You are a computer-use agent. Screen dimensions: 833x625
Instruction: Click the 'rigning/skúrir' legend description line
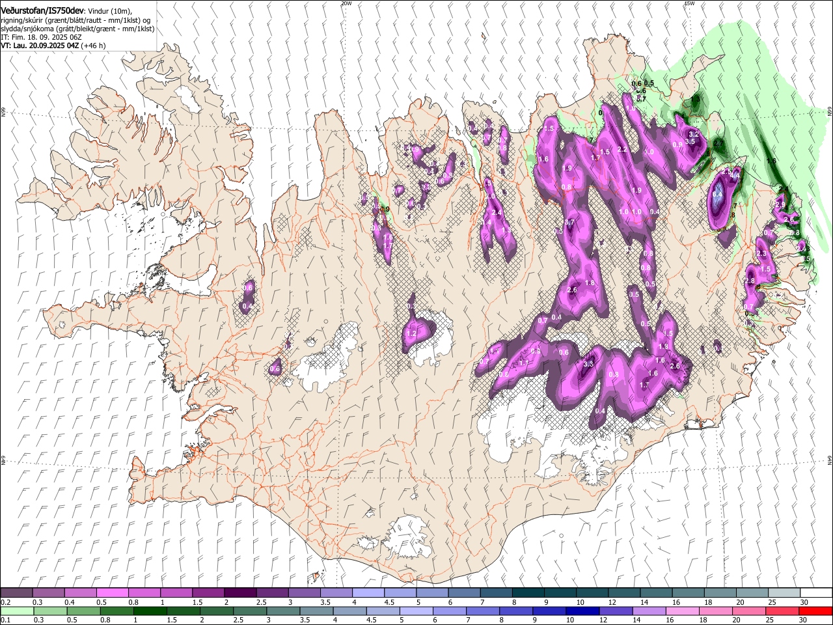pos(75,20)
